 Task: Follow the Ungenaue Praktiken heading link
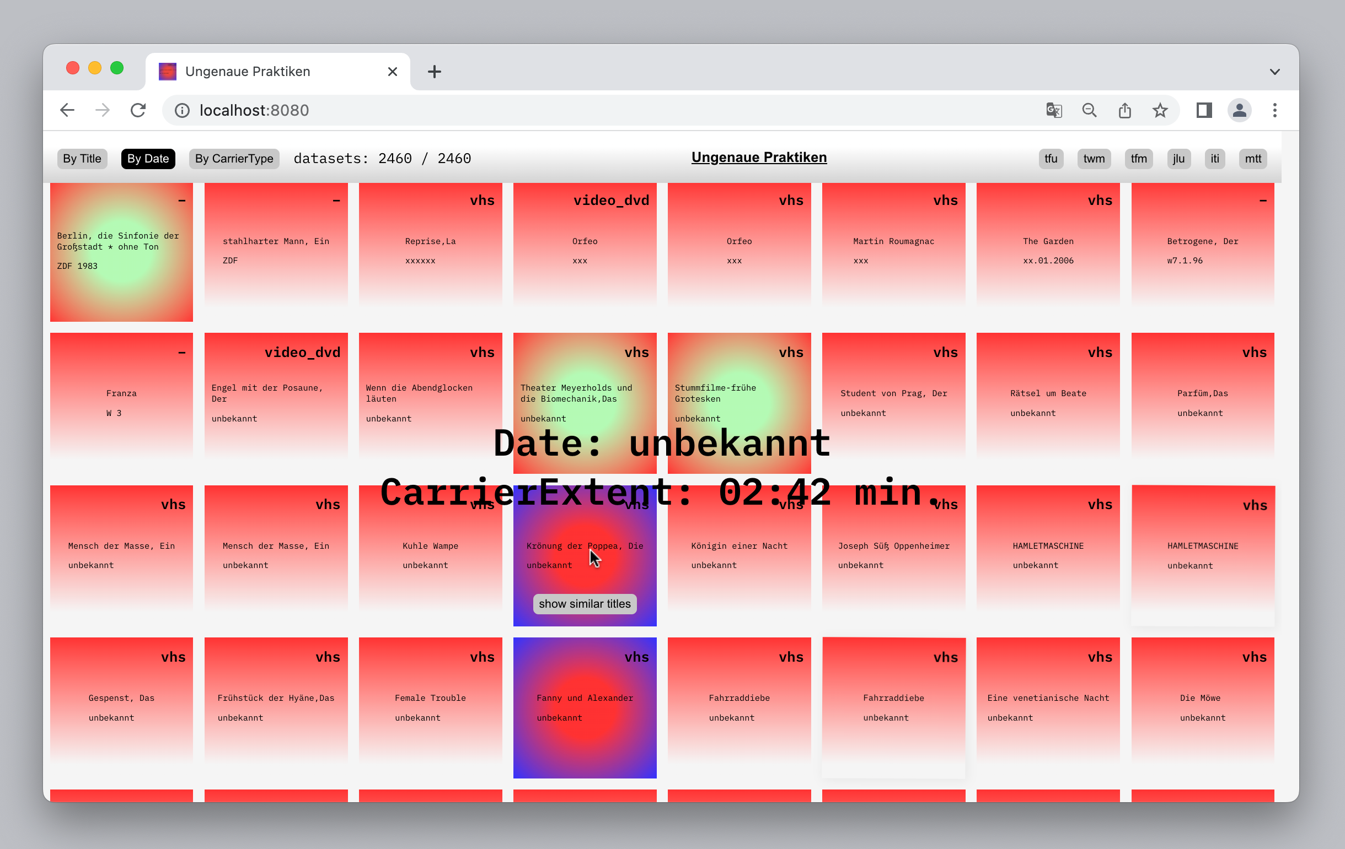pyautogui.click(x=758, y=158)
